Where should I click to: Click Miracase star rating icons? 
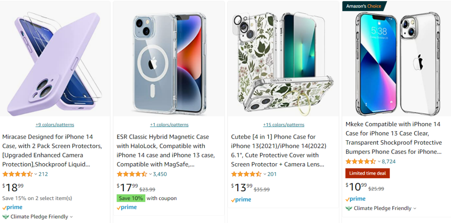[17, 174]
